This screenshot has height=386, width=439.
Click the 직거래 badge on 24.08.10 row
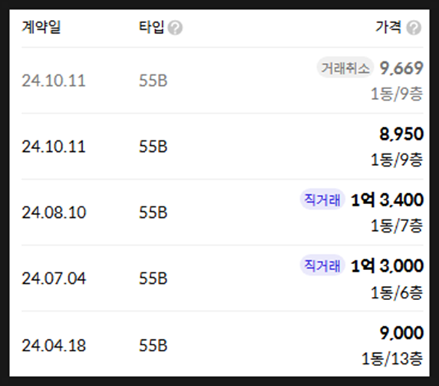click(322, 200)
